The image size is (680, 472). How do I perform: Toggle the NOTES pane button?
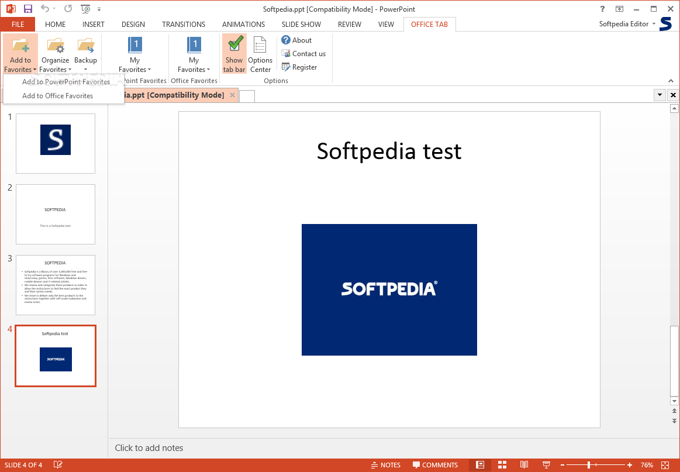[386, 464]
